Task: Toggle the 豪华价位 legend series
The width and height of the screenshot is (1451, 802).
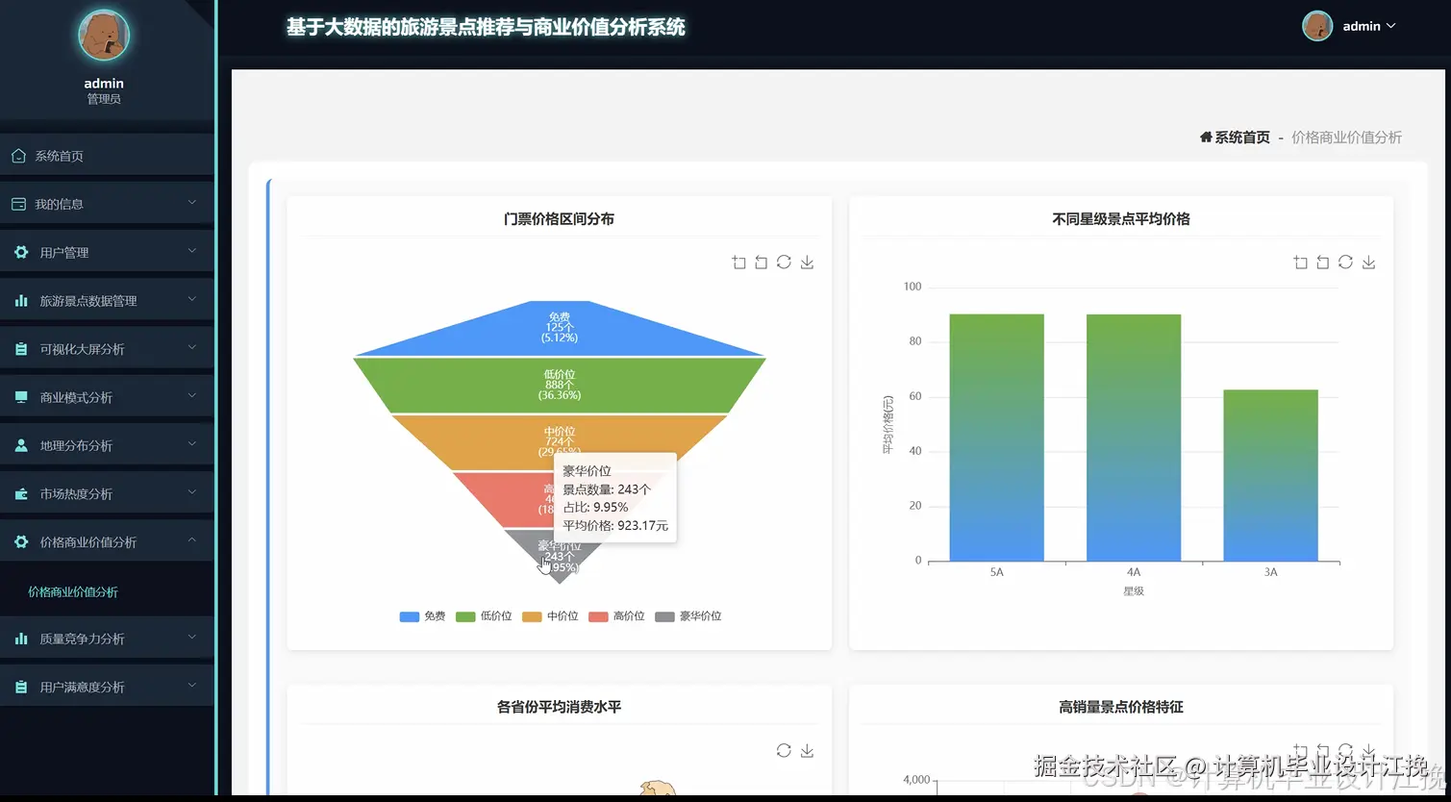Action: 688,616
